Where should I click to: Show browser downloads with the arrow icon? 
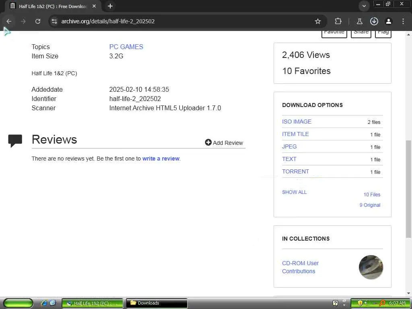pos(374,21)
